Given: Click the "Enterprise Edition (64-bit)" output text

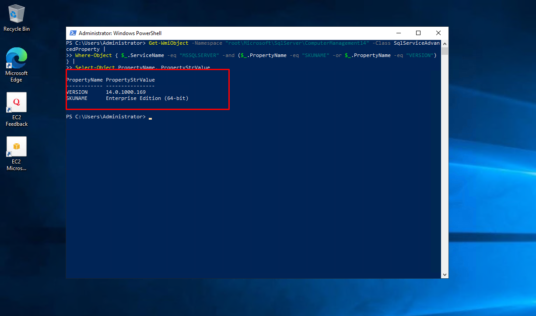Looking at the screenshot, I should [147, 99].
